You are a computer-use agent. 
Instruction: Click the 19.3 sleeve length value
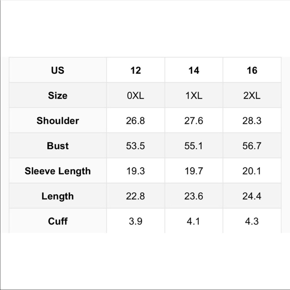click(135, 171)
